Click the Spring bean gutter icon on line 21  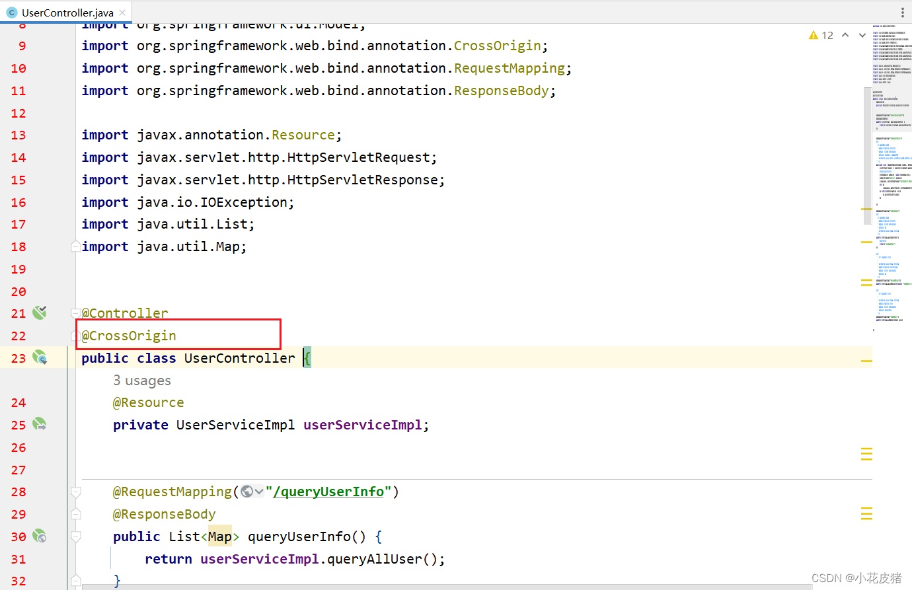[40, 313]
